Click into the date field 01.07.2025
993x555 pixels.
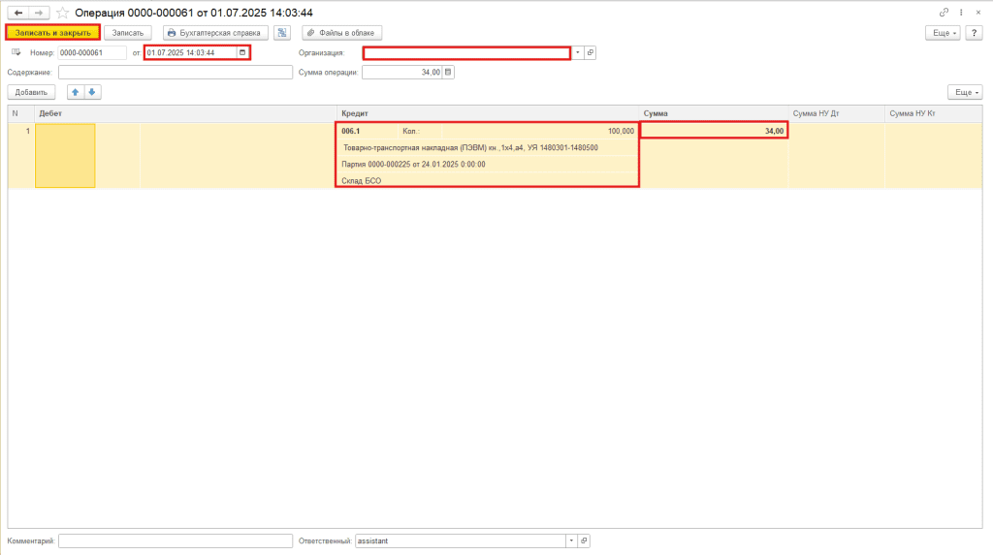191,52
